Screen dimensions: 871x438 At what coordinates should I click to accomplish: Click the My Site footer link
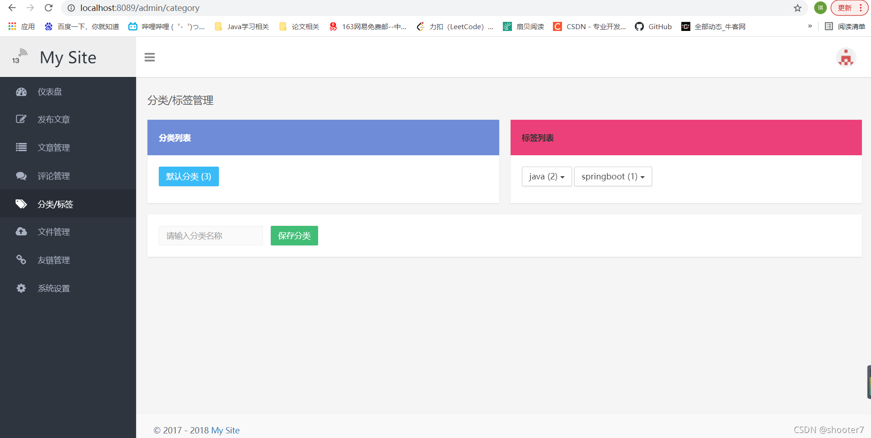pyautogui.click(x=225, y=430)
